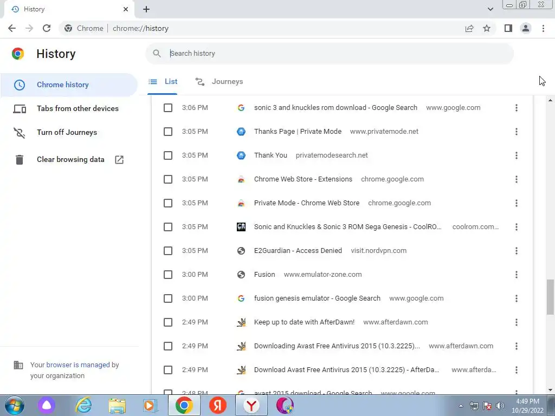This screenshot has width=555, height=416.
Task: Open Chrome Web Store - Extensions link
Action: tap(303, 179)
